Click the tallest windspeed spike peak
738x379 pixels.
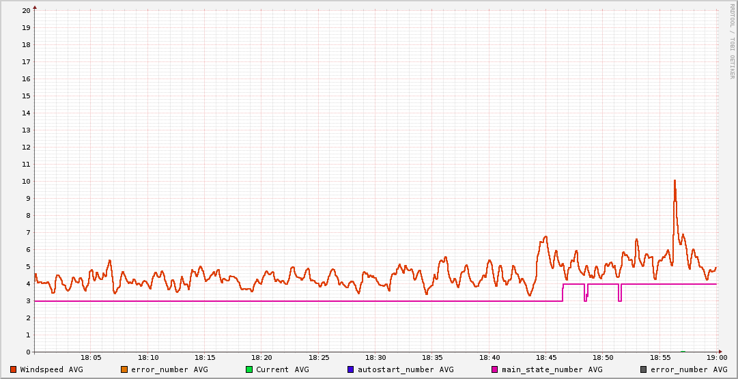tap(675, 181)
